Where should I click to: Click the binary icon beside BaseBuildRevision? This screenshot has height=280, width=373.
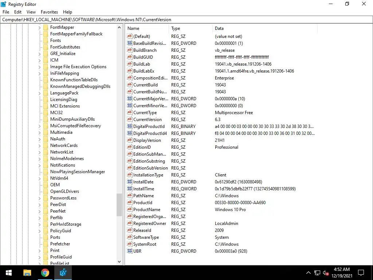pos(130,43)
